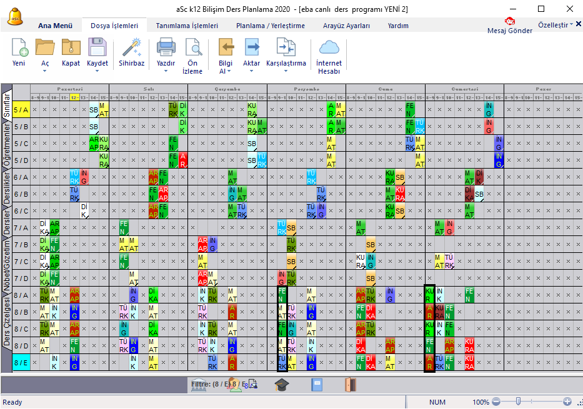Expand the Karşılaştırma dropdown arrow
The image size is (583, 409).
tap(286, 71)
